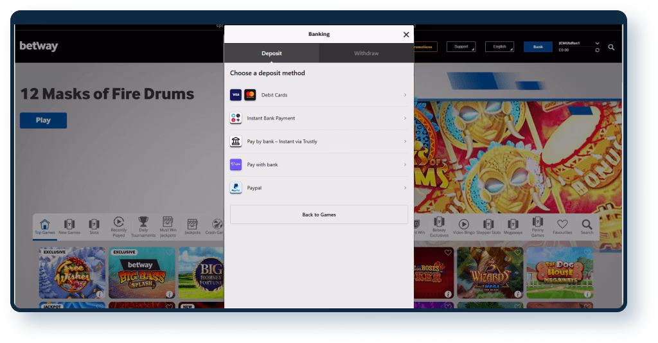Viewport: 658px width, 343px height.
Task: Open the Top Games home icon
Action: point(44,226)
